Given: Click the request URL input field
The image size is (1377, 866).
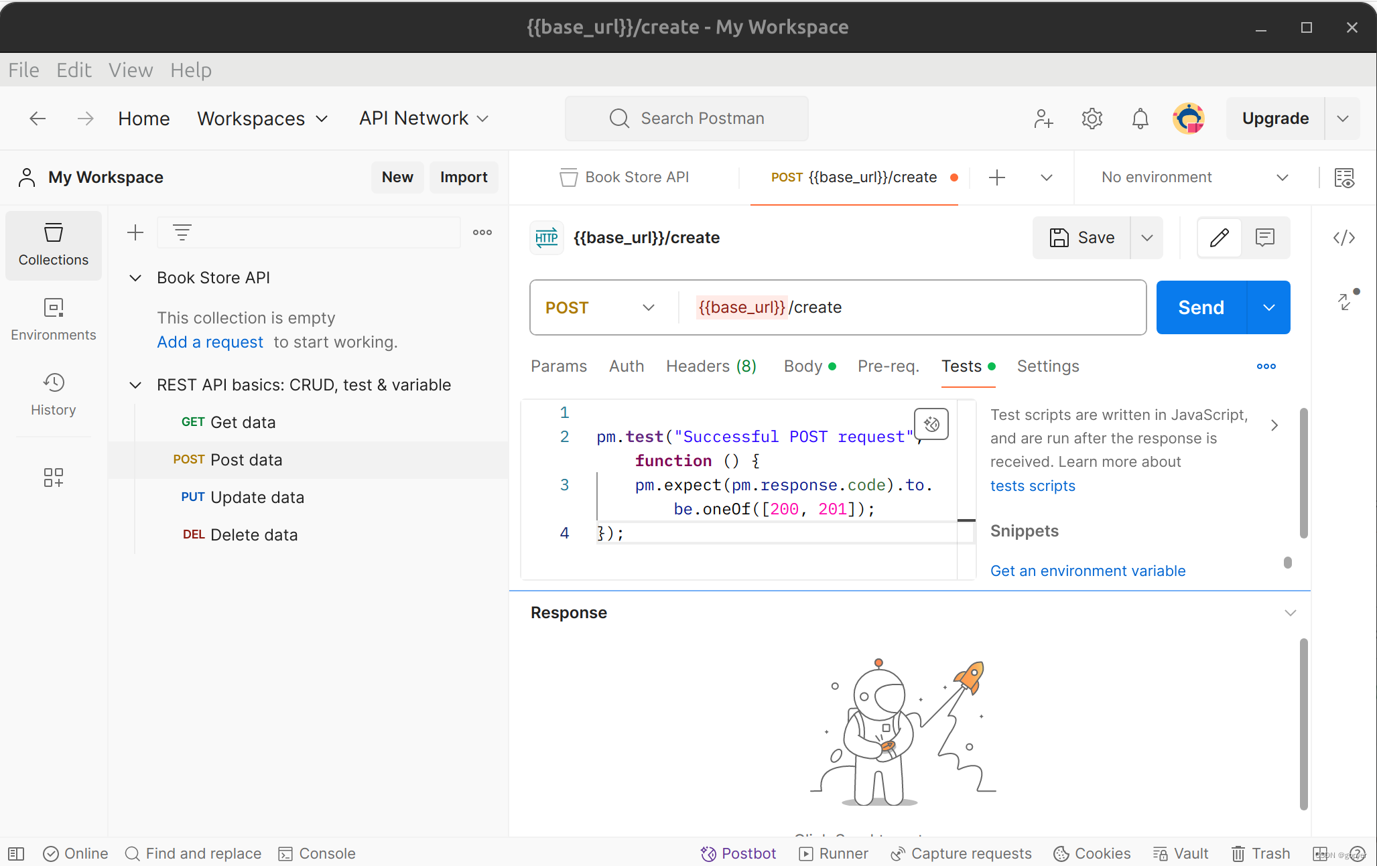Looking at the screenshot, I should point(913,307).
